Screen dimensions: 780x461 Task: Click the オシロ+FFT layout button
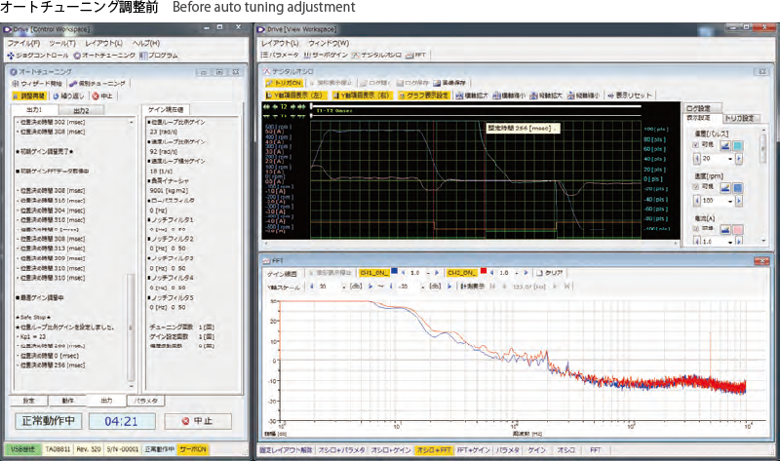[434, 449]
